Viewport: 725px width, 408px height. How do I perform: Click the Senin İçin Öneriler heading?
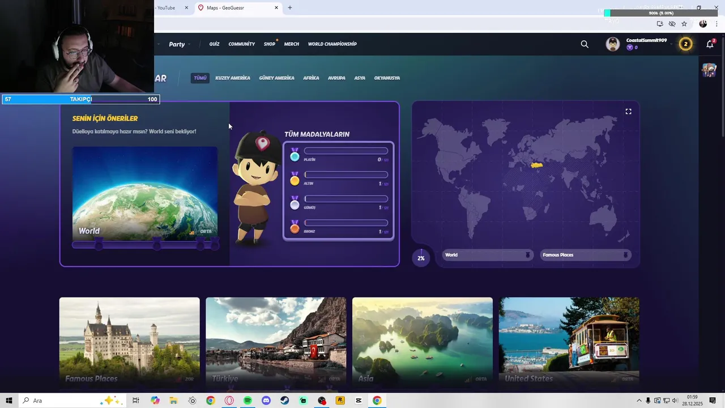105,118
